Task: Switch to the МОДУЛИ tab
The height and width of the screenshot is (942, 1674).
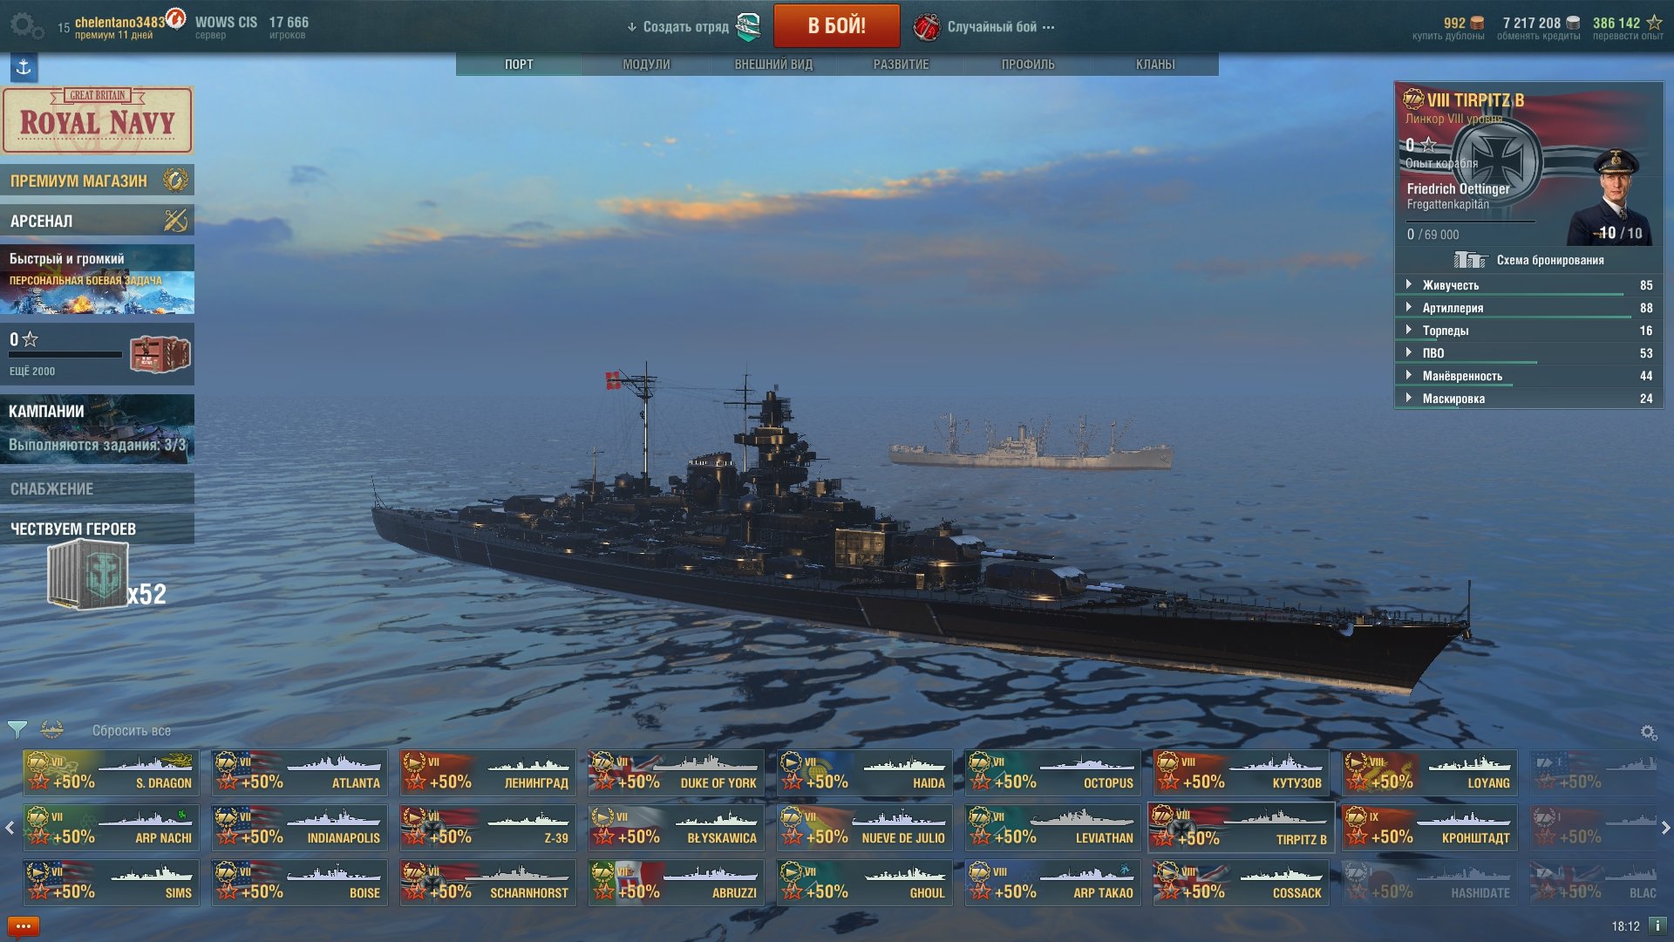Action: [x=646, y=65]
